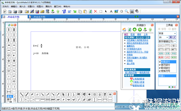
Task: Click the green back arrow in resource window
Action: 135,29
